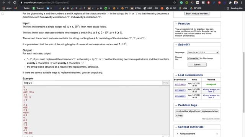Remove Announcement using its small x icon
Viewport: 245px width, 137px height.
point(217,134)
